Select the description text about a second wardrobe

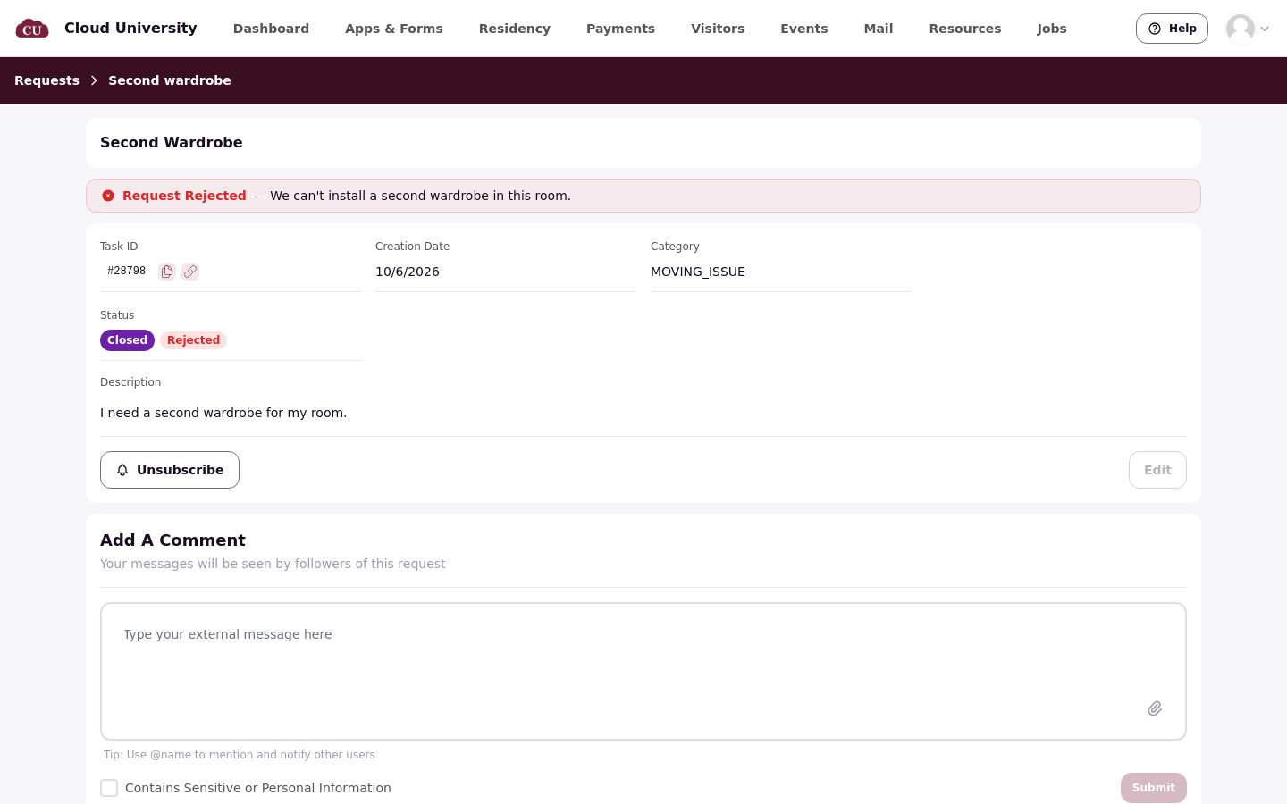tap(223, 413)
